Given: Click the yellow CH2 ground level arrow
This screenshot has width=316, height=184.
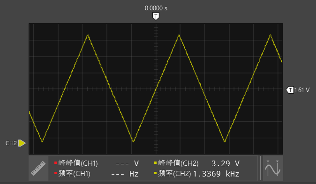Looking at the screenshot, I should tap(22, 143).
